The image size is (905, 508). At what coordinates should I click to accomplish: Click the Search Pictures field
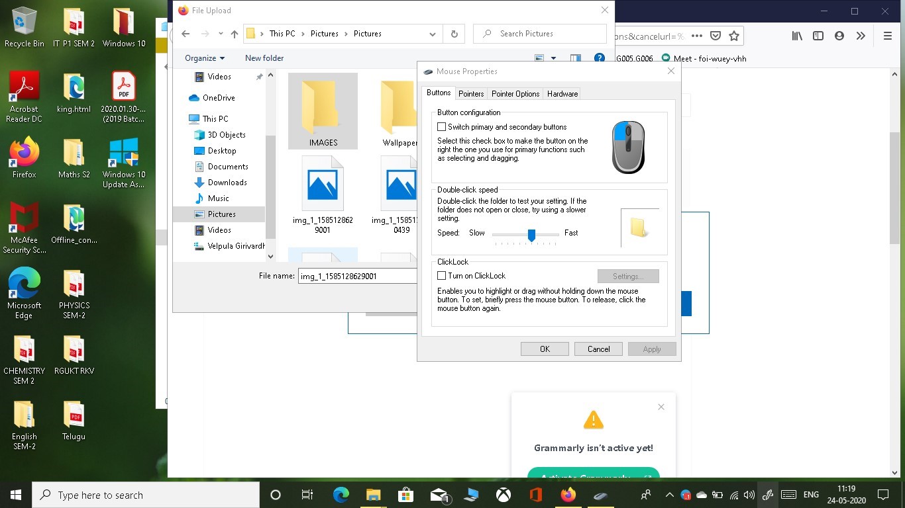point(540,34)
